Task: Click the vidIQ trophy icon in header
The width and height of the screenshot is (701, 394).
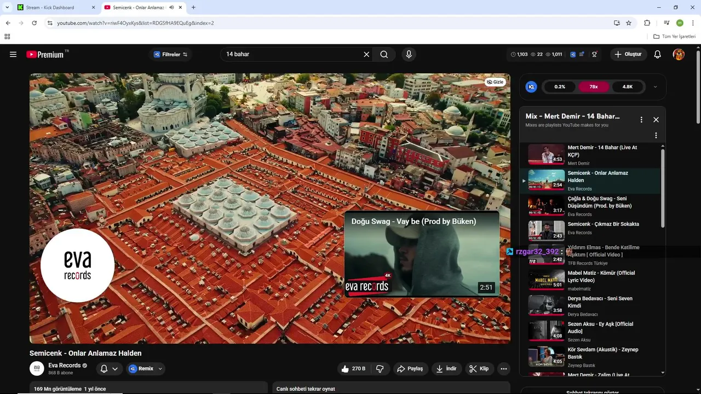Action: pos(594,54)
